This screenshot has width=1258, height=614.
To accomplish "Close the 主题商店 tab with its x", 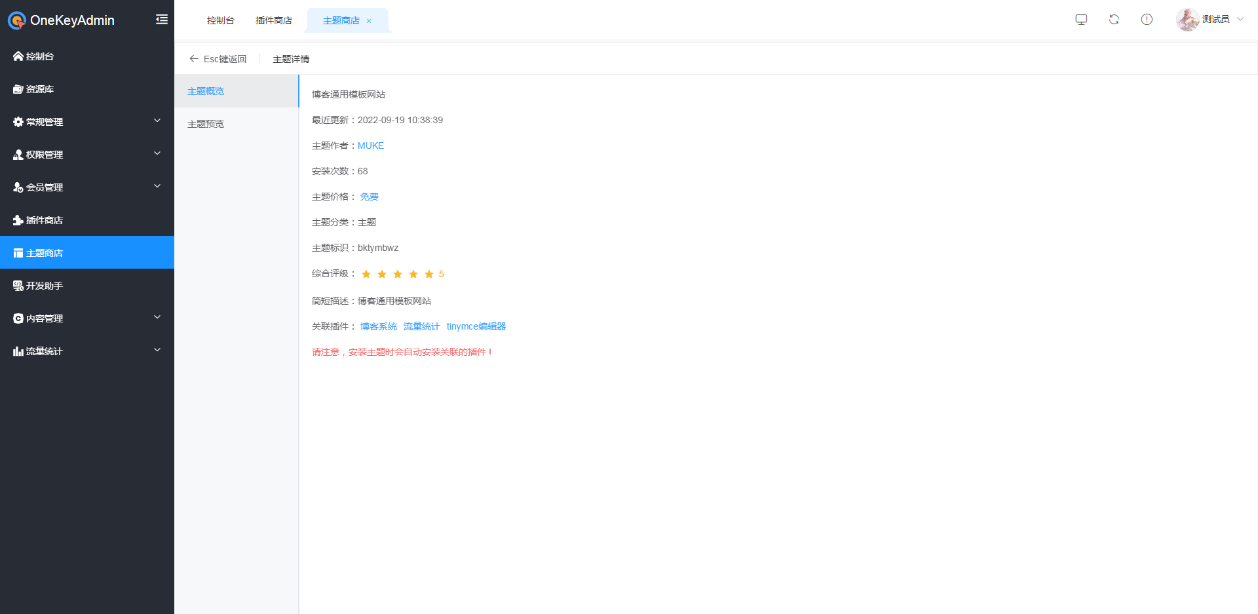I will 369,21.
